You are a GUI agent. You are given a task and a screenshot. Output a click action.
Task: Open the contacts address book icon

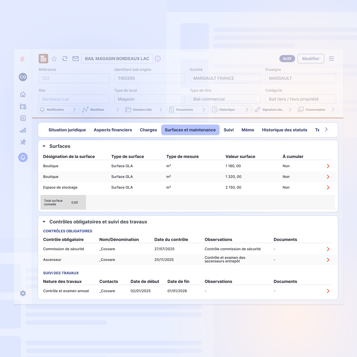coord(23,118)
